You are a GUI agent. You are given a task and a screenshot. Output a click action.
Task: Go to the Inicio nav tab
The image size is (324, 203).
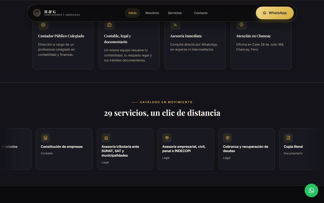tap(133, 13)
